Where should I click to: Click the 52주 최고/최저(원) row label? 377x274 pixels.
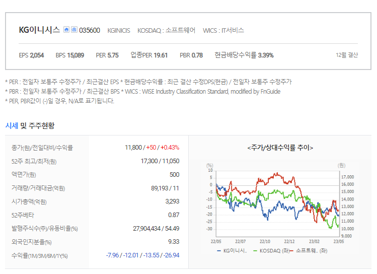pos(34,161)
